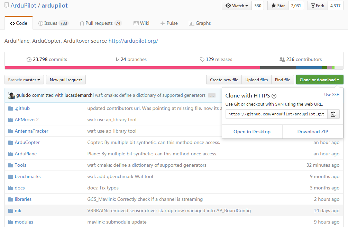Click the .github folder icon
The width and height of the screenshot is (348, 227).
coord(11,109)
